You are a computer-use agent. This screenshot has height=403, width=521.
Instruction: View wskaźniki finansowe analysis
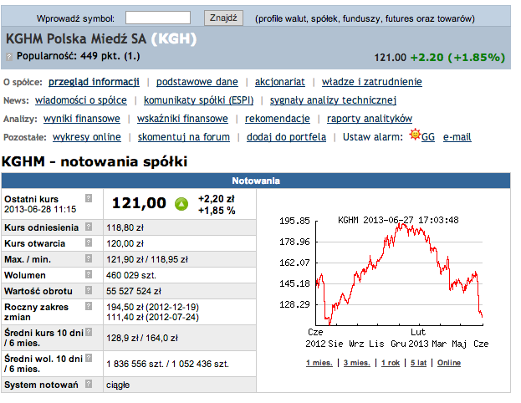[182, 119]
